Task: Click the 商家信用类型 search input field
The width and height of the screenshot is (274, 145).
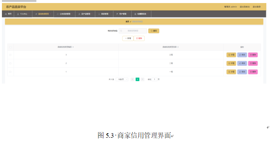Action: coord(133,31)
